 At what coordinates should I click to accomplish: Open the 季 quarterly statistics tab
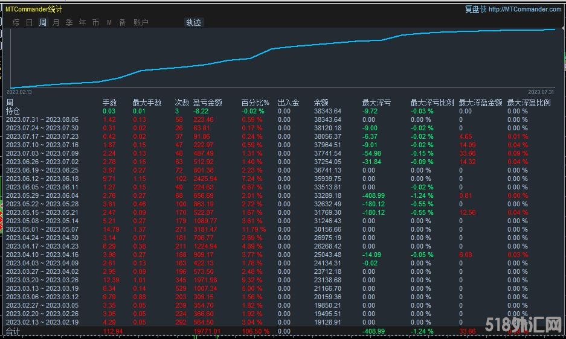pyautogui.click(x=69, y=22)
